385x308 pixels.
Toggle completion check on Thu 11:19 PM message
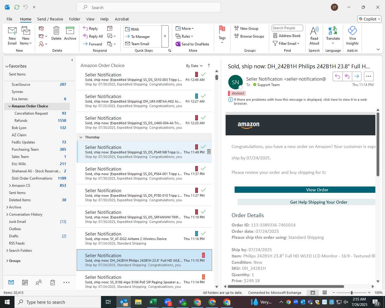[203, 211]
